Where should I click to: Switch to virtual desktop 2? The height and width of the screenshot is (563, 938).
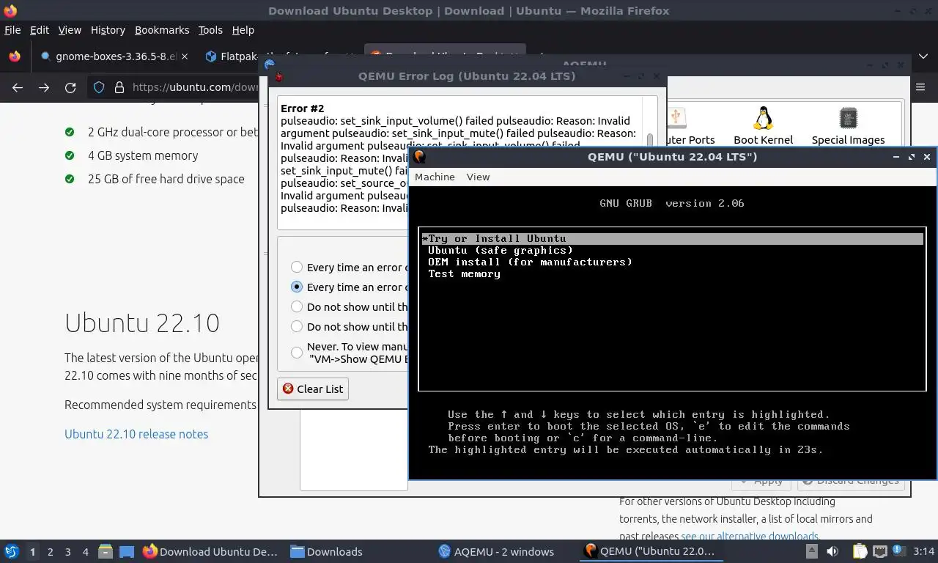[x=50, y=551]
